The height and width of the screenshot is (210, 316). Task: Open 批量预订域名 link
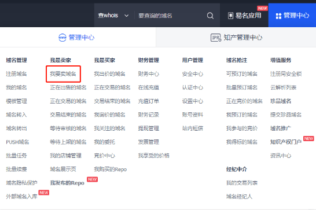pos(242,87)
